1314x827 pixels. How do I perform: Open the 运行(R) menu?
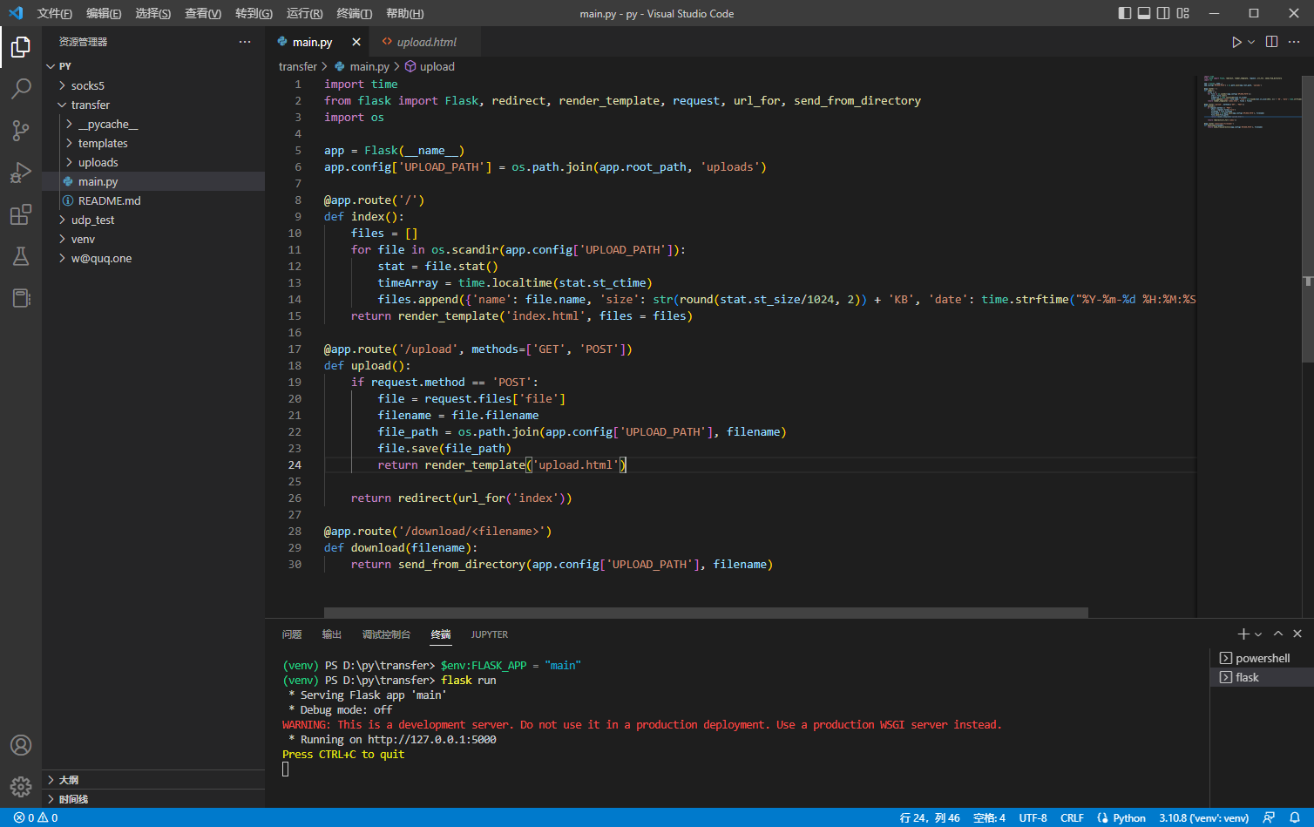(x=304, y=13)
